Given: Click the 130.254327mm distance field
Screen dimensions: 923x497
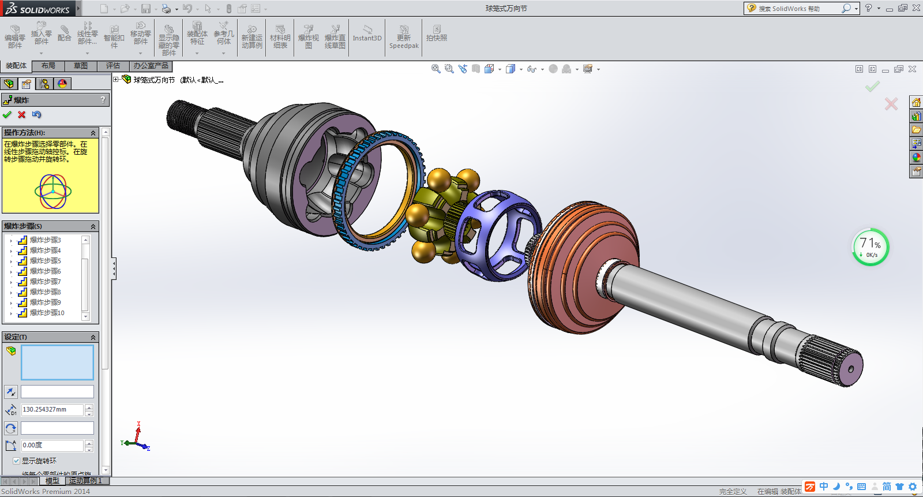Looking at the screenshot, I should click(52, 410).
